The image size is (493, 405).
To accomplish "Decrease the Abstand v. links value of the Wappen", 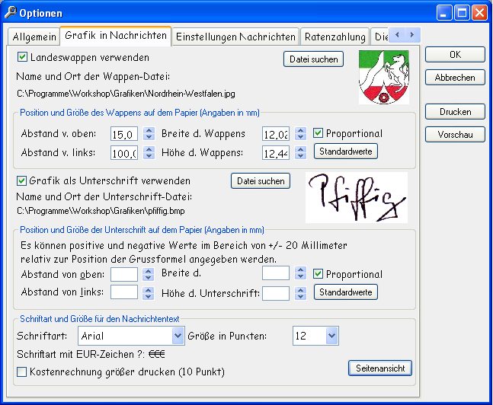I will pos(149,157).
